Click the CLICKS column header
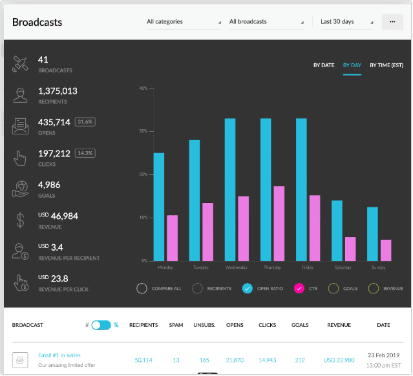This screenshot has width=413, height=376. pyautogui.click(x=268, y=325)
